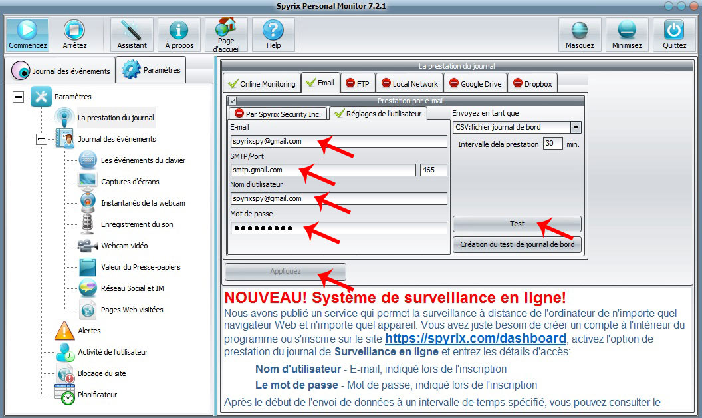Go to the Page d'accueil
702x418 pixels.
(226, 35)
